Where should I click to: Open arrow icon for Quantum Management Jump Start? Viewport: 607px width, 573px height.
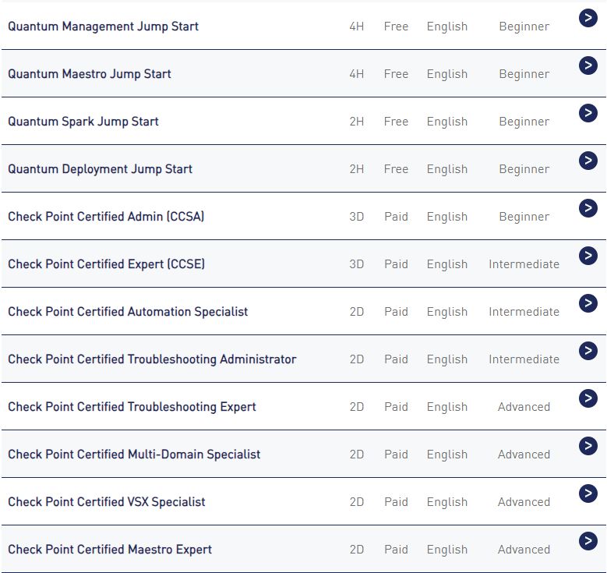(x=588, y=18)
